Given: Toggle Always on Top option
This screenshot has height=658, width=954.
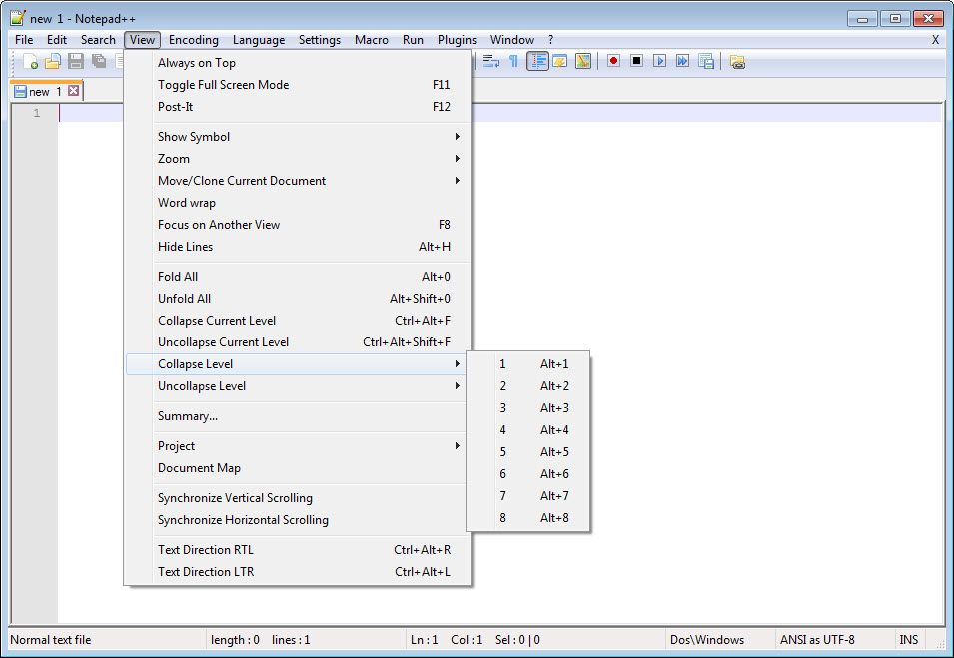Looking at the screenshot, I should (297, 63).
